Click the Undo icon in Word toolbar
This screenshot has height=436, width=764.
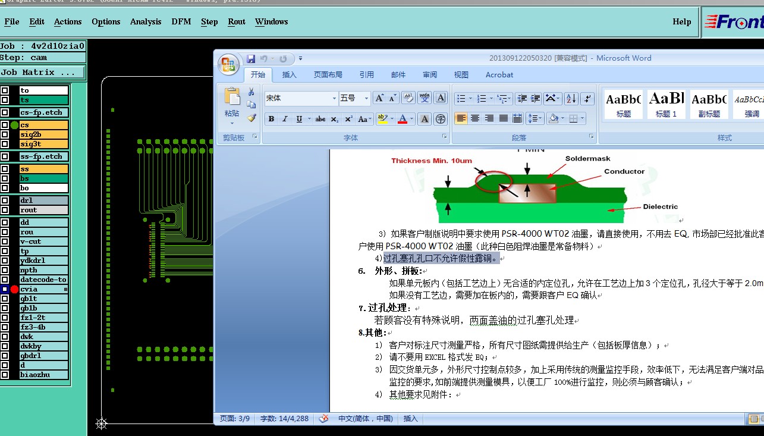(x=264, y=58)
